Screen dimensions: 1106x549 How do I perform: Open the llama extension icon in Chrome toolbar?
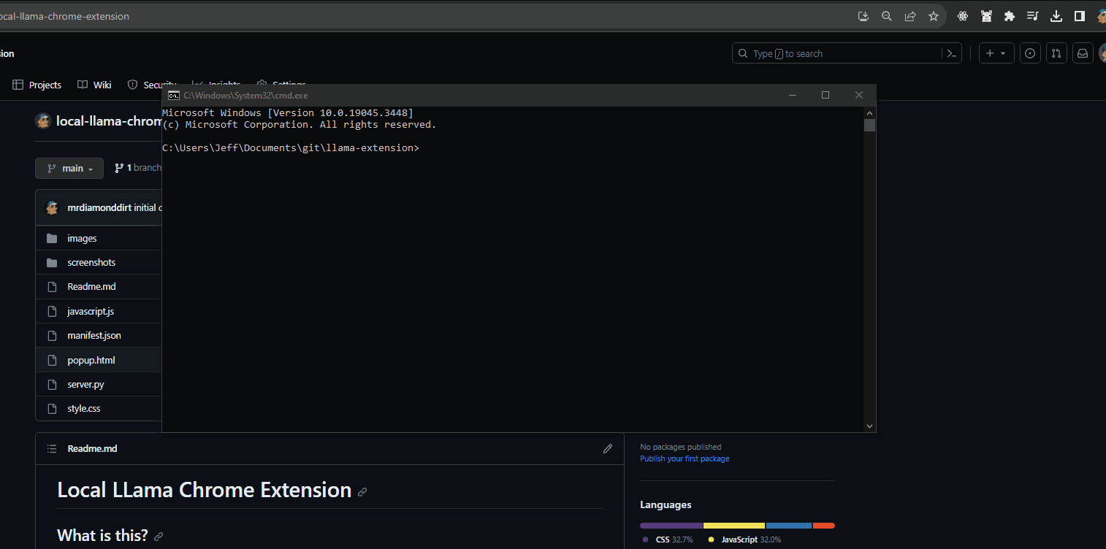(x=986, y=16)
